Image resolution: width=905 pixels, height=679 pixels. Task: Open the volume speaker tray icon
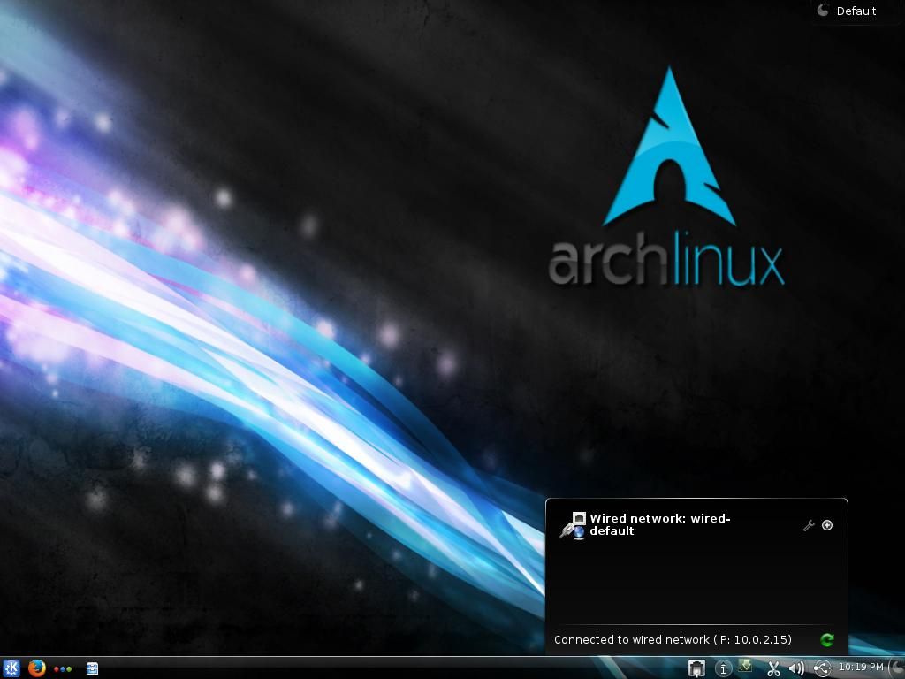796,668
